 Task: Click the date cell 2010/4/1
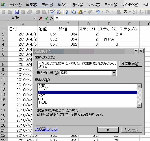point(23,34)
